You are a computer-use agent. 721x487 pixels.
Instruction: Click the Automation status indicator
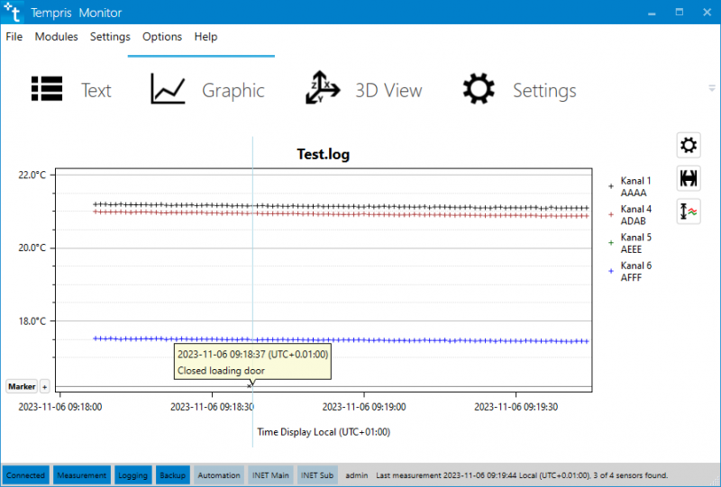point(219,475)
